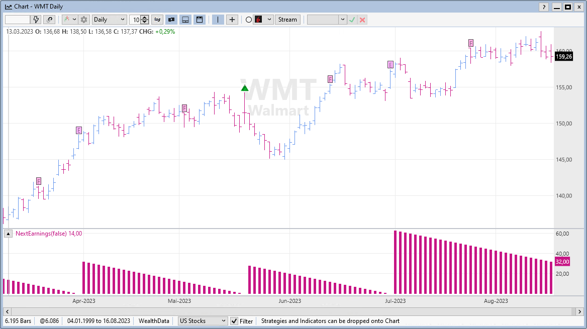Viewport: 587px width, 329px height.
Task: Open the US Stocks dropdown
Action: pos(203,321)
